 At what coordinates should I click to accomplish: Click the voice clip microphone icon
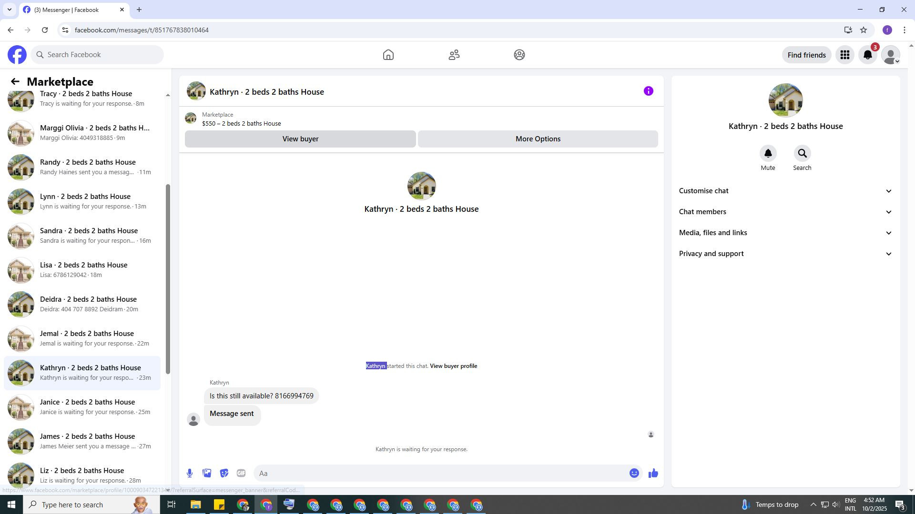[x=190, y=473]
